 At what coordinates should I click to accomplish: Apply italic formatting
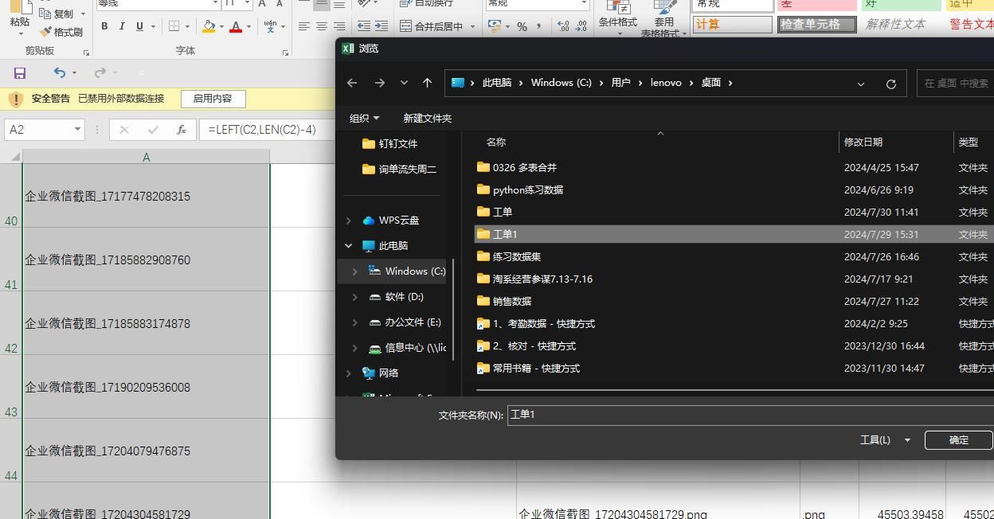(121, 25)
